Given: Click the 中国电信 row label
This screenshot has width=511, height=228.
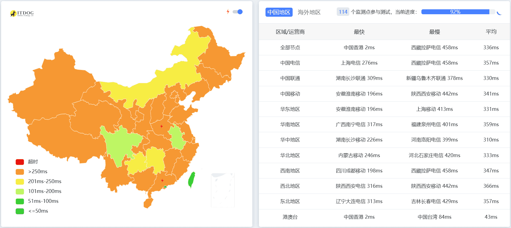Looking at the screenshot, I should coord(290,63).
